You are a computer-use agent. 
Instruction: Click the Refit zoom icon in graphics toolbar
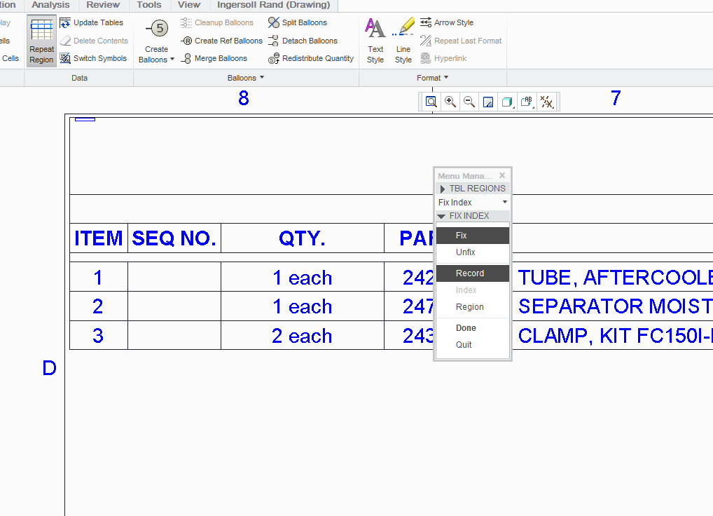click(431, 102)
